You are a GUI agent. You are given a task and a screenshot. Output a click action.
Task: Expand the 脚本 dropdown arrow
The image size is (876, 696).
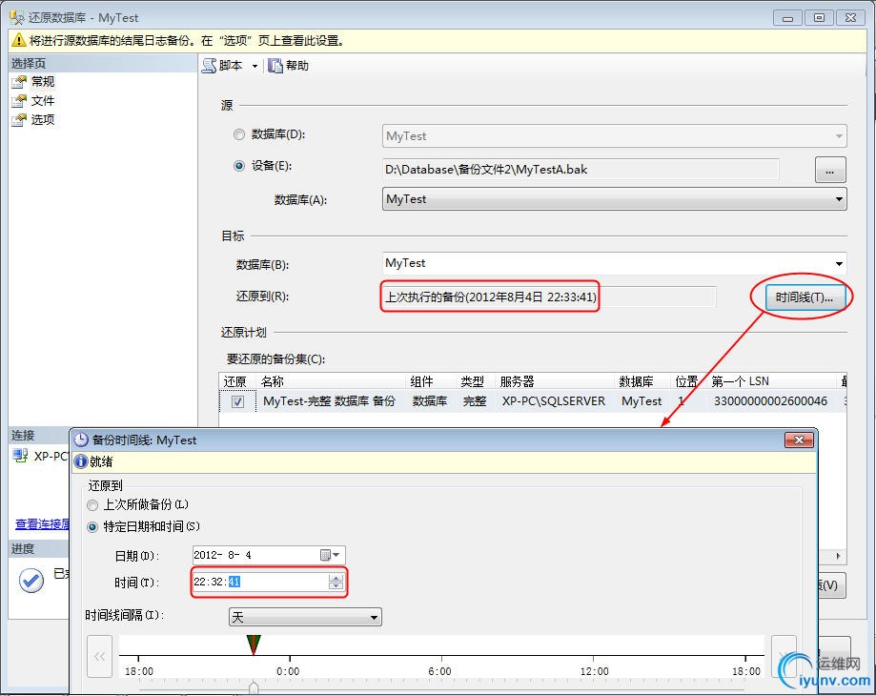coord(255,66)
